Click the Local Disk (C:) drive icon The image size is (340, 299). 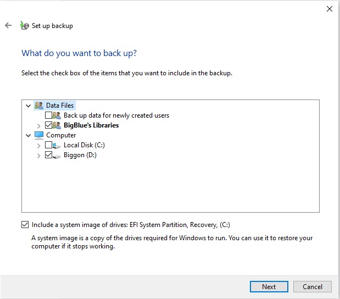[x=57, y=145]
